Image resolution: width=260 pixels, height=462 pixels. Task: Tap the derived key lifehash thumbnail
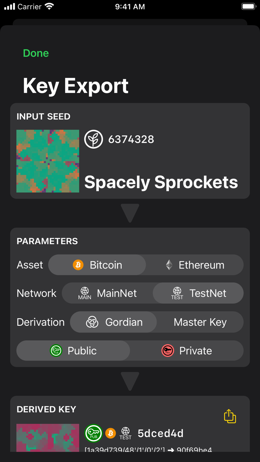(x=48, y=439)
